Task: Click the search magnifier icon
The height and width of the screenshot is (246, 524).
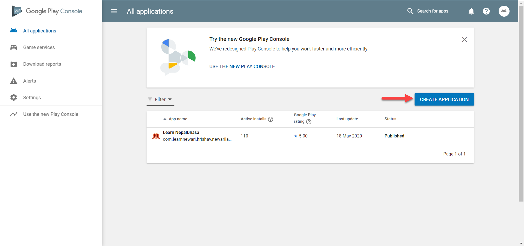Action: pos(410,11)
